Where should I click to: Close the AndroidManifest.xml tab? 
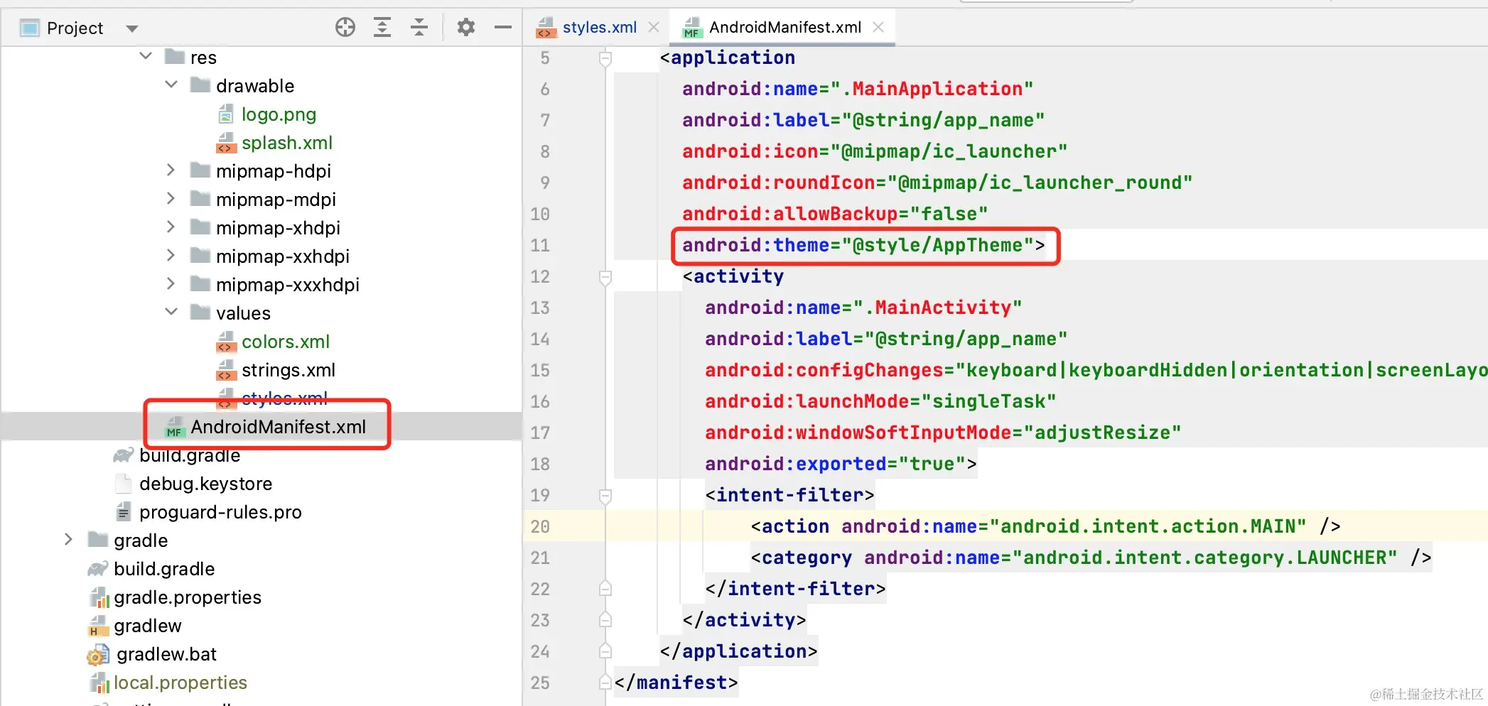(878, 28)
